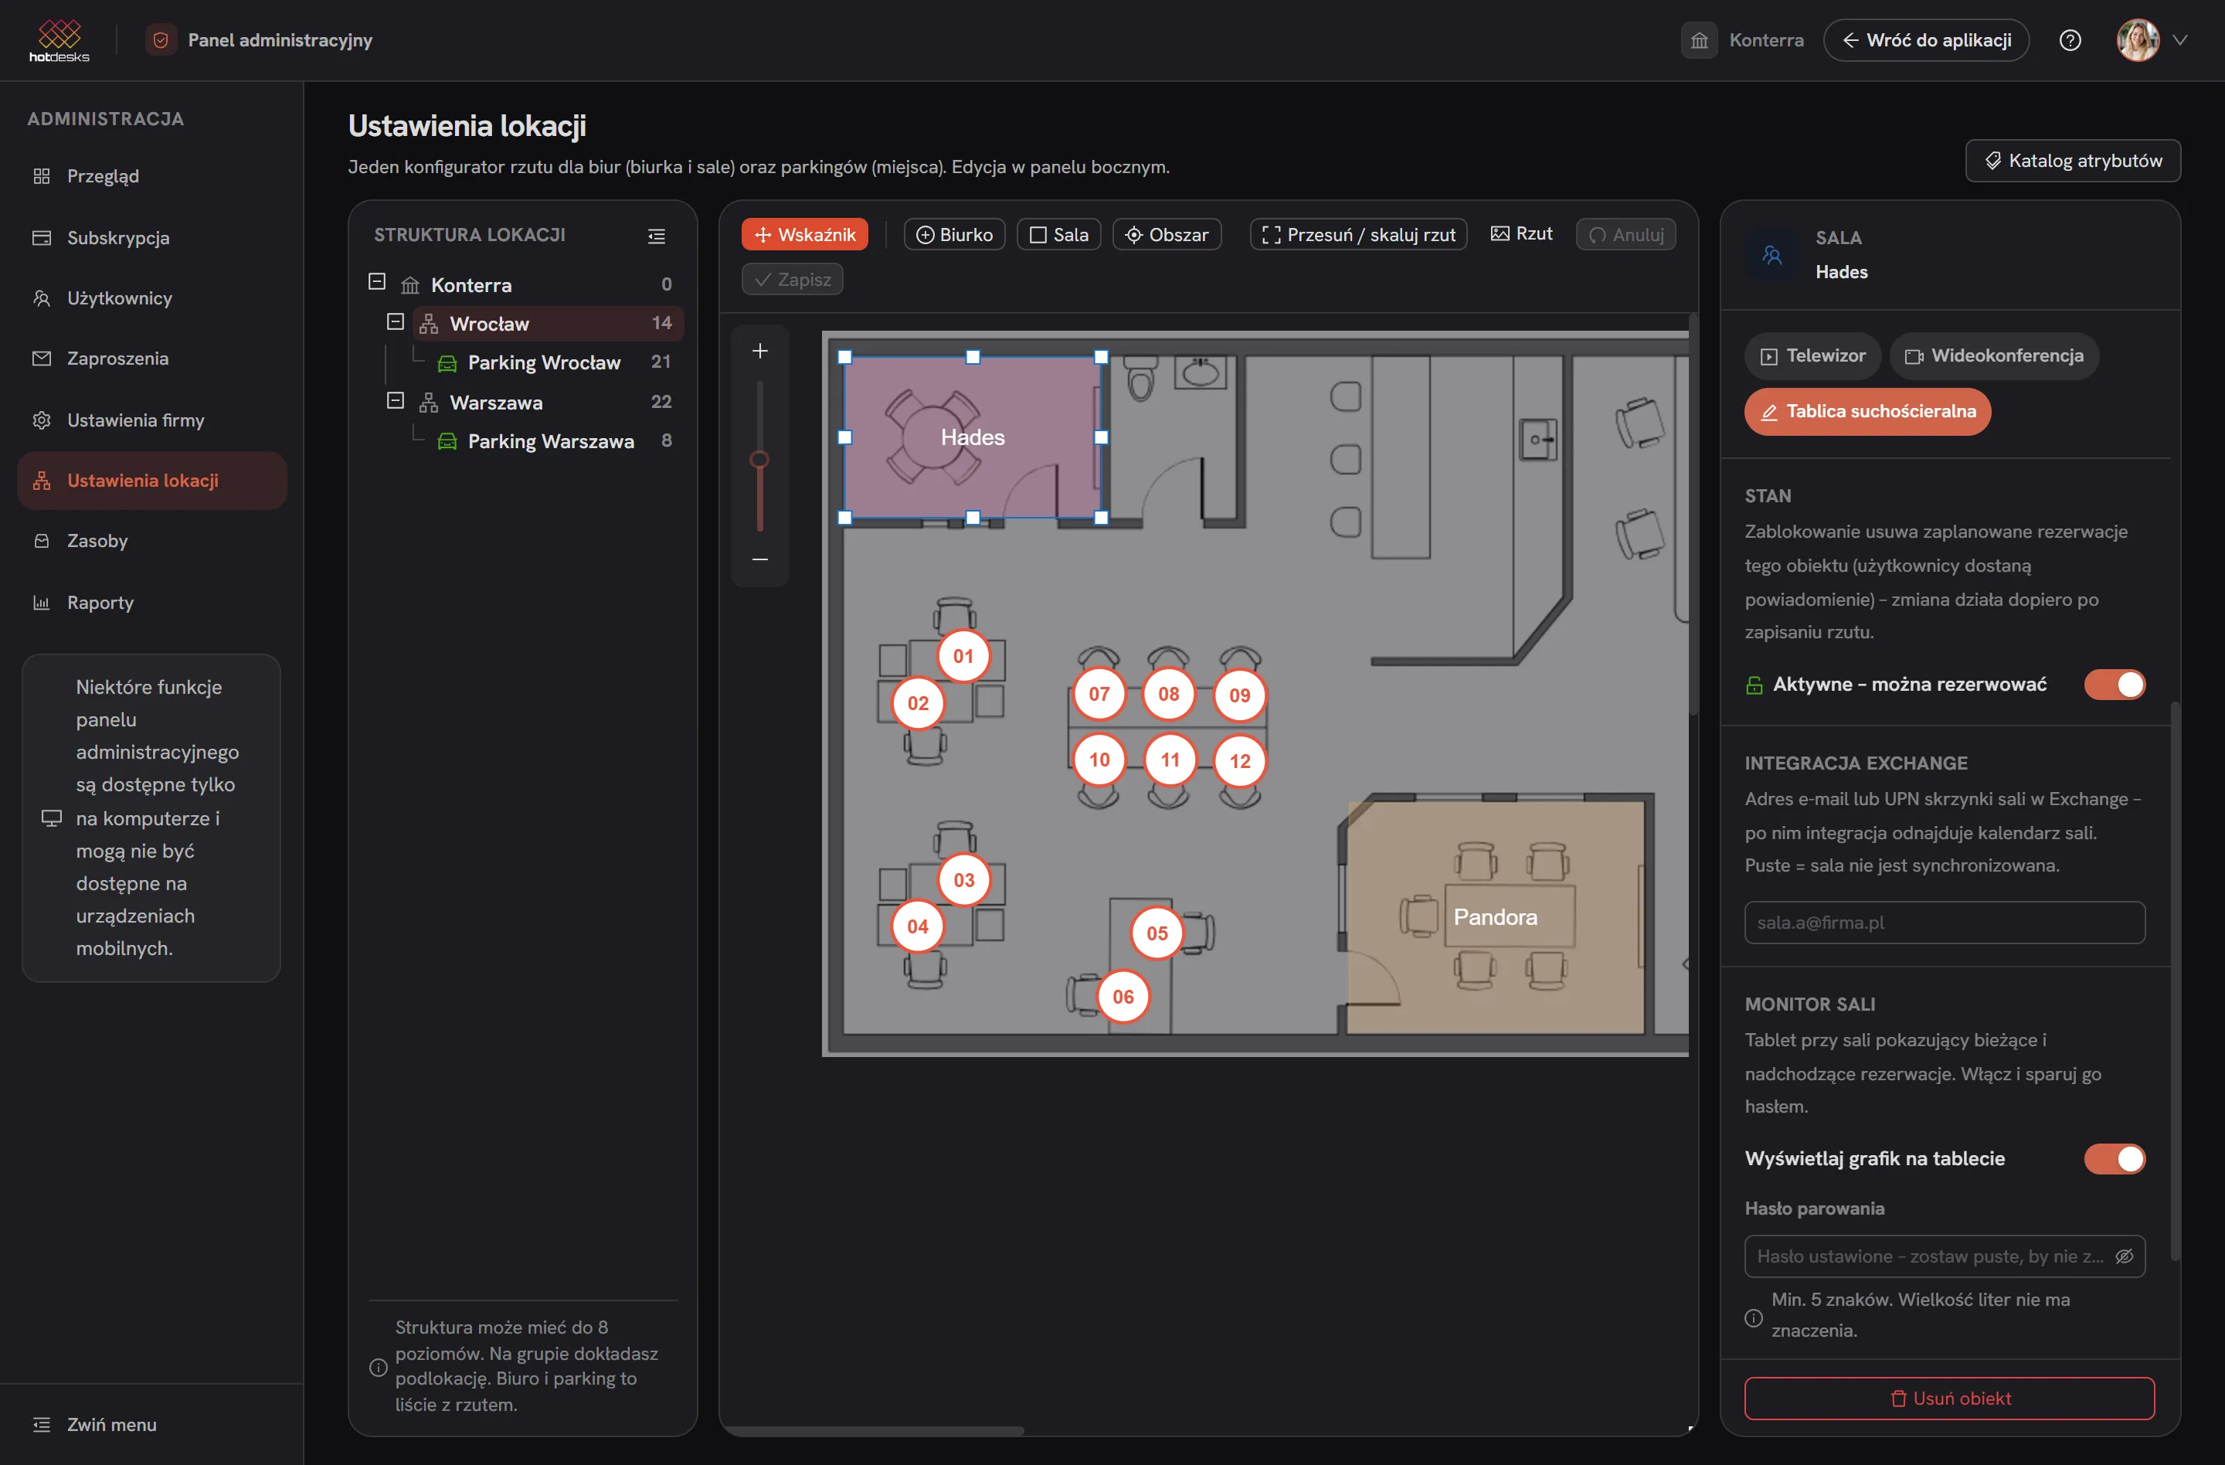Click the hotdesks logo icon
Screen dimensions: 2225x1465
click(x=59, y=39)
